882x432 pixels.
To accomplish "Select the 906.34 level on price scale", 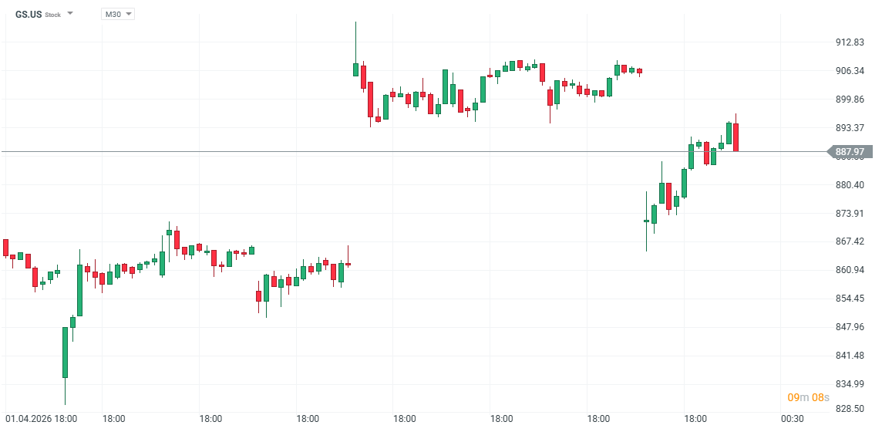I will 850,71.
